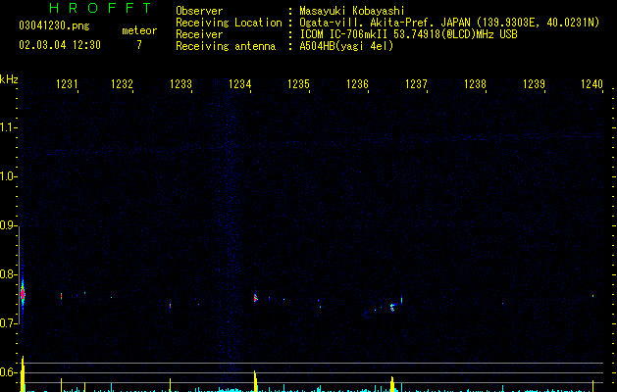Click the 0.6 kHz axis label
The height and width of the screenshot is (392, 617).
click(x=8, y=372)
